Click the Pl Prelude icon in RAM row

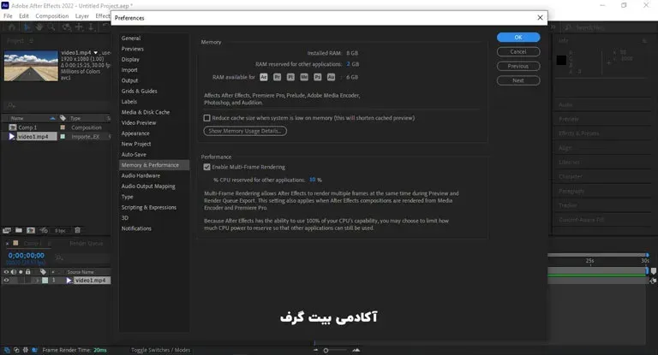(290, 77)
